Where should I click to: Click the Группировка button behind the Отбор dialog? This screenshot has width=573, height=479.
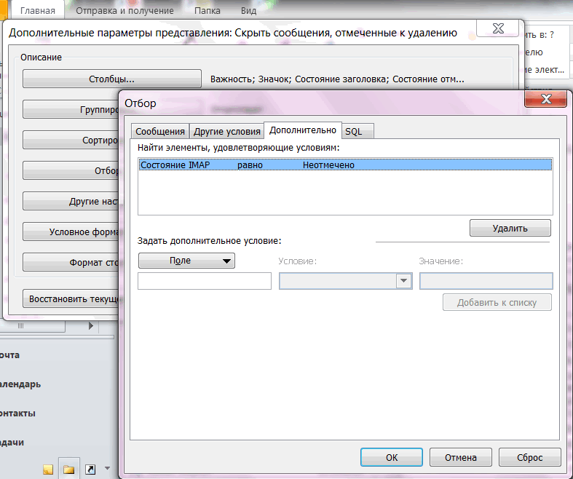click(71, 109)
